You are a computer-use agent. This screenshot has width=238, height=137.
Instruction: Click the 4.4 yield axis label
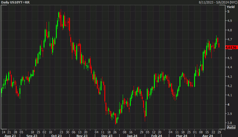(x=229, y=67)
